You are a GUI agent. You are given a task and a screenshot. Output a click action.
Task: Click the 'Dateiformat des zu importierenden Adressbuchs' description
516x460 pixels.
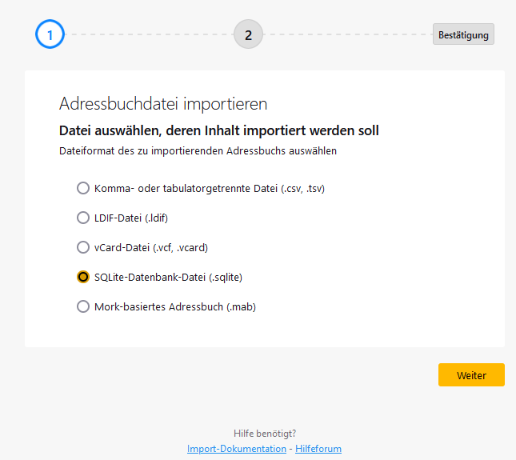click(198, 150)
